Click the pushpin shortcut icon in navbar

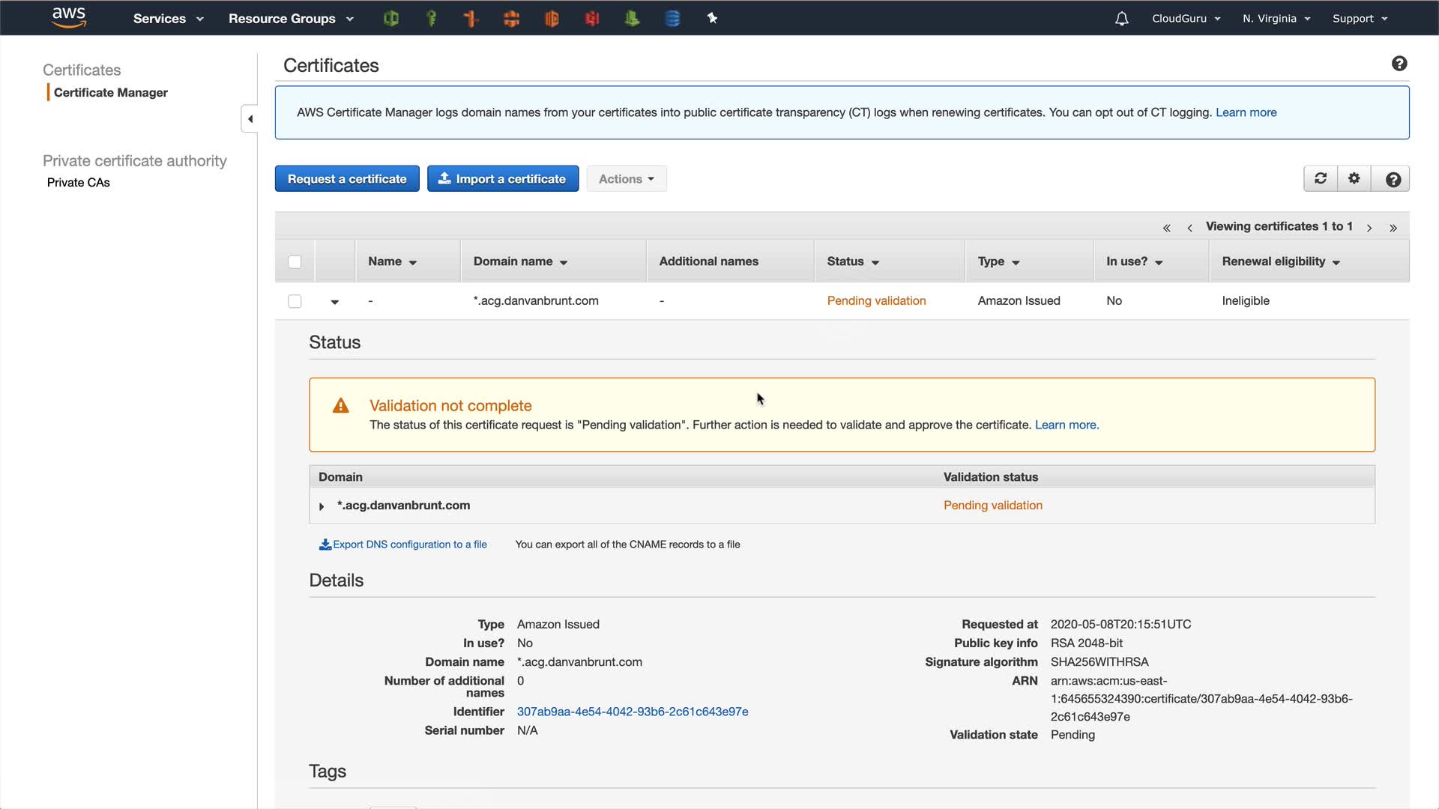click(712, 18)
